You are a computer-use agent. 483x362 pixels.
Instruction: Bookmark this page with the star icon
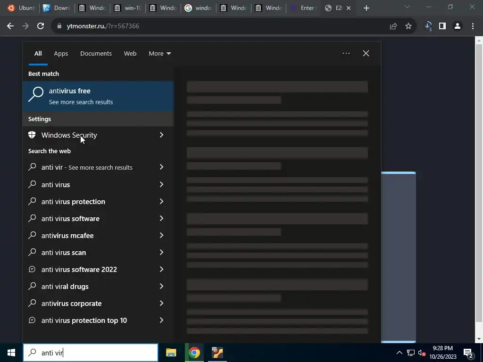tap(408, 26)
